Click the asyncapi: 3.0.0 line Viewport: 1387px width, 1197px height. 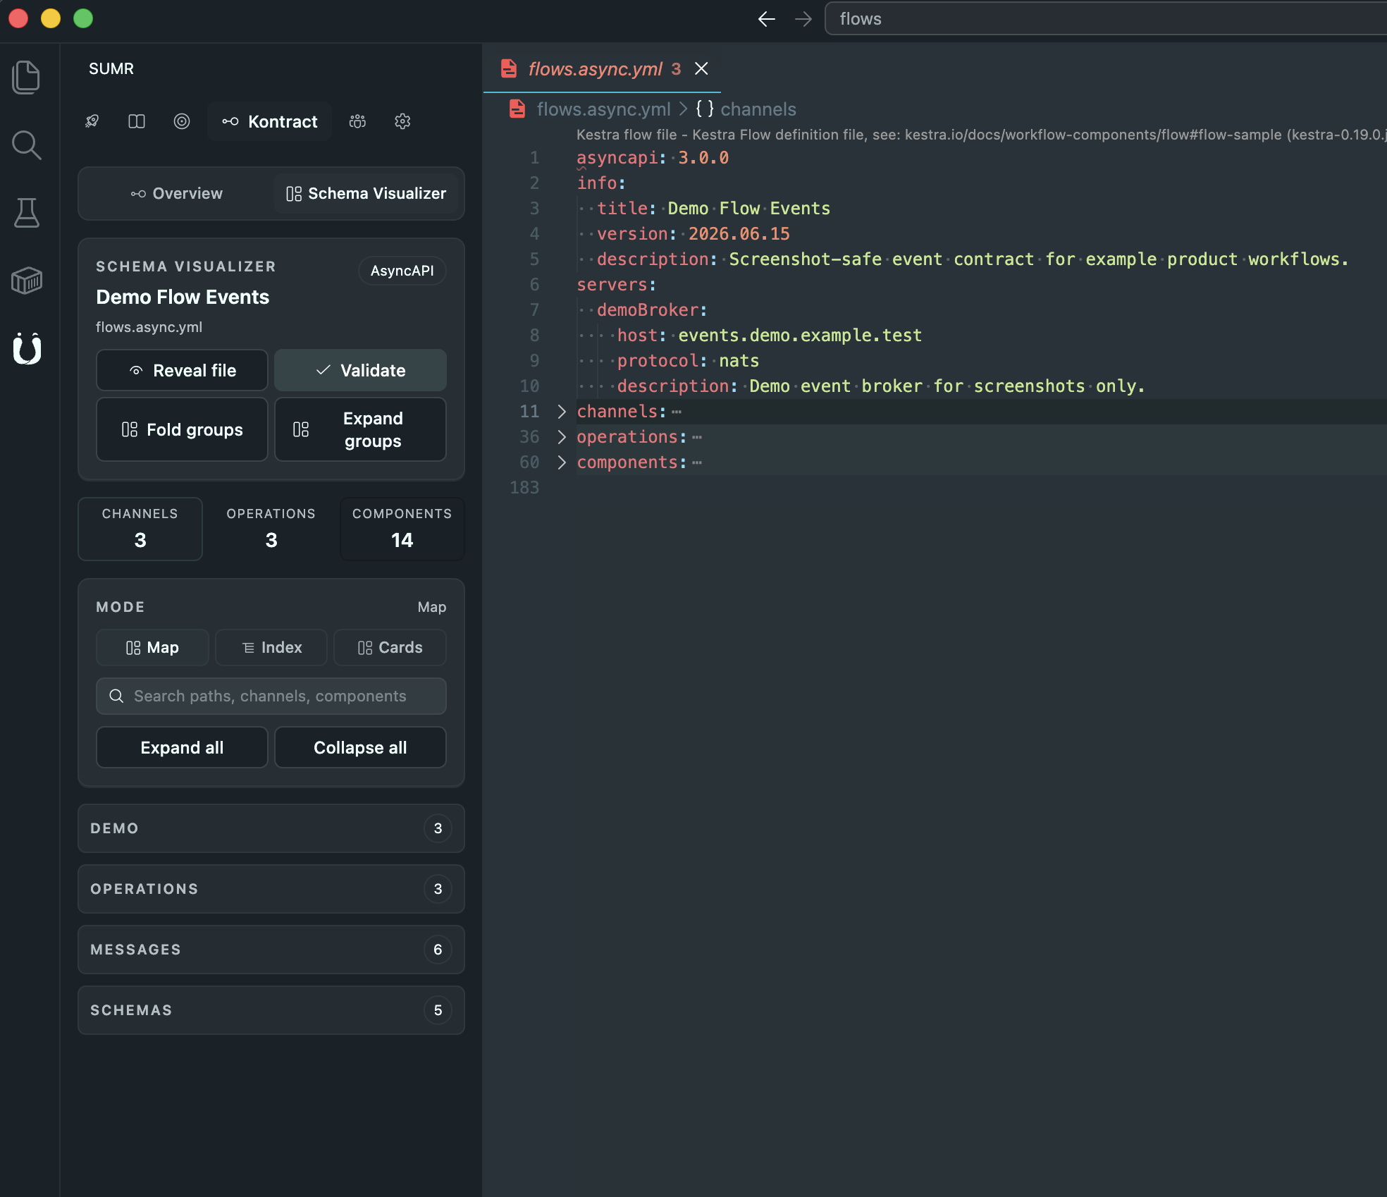coord(653,158)
